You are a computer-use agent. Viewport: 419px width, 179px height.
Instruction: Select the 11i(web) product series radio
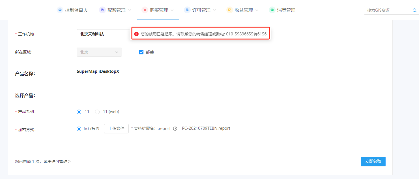(x=97, y=112)
